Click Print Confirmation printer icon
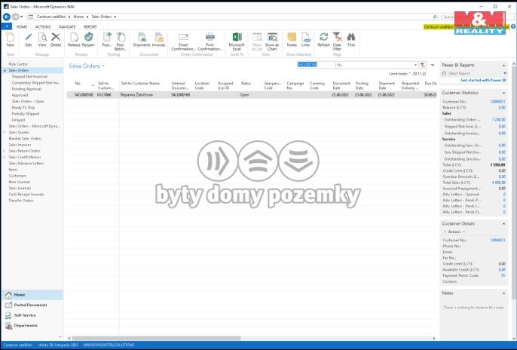 click(x=210, y=37)
